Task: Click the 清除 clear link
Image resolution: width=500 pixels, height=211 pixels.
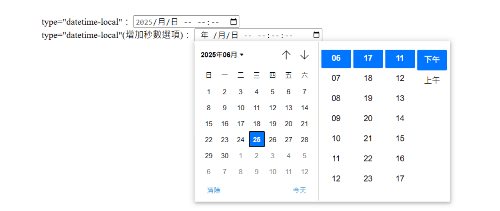Action: point(214,190)
